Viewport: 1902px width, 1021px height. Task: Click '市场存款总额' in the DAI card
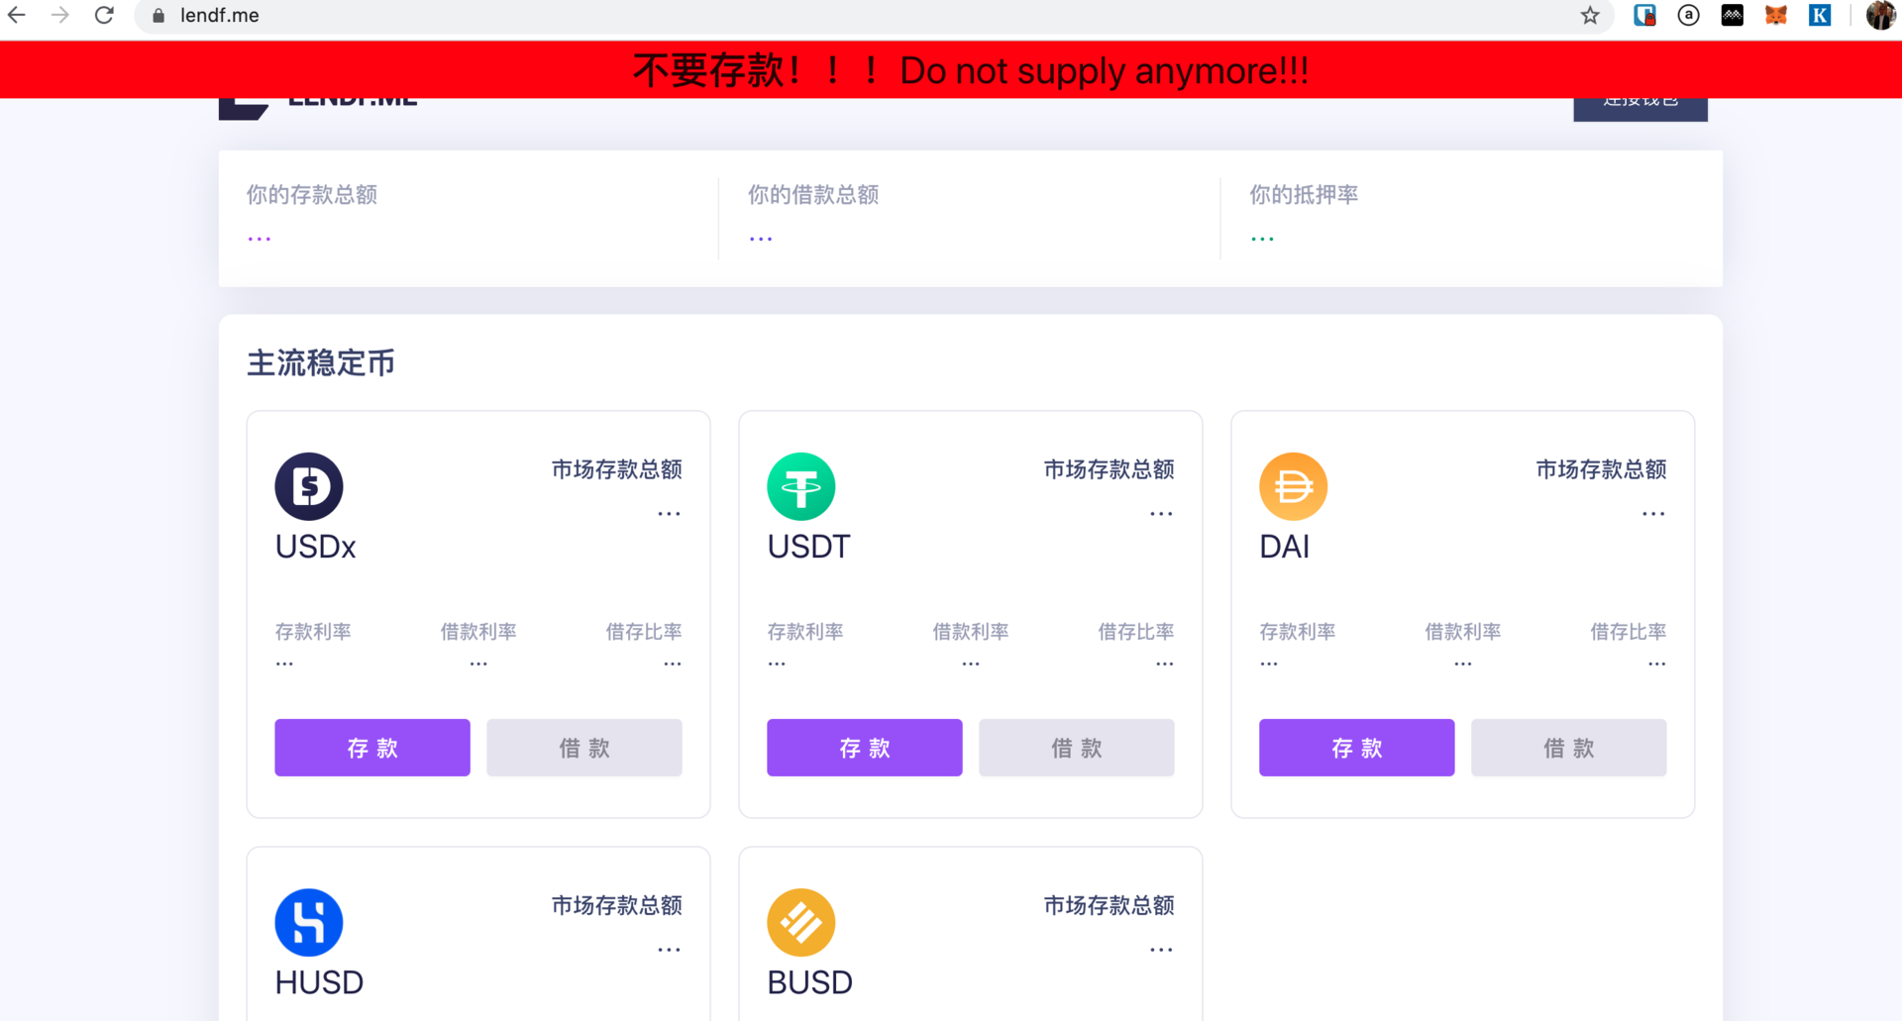(1602, 469)
